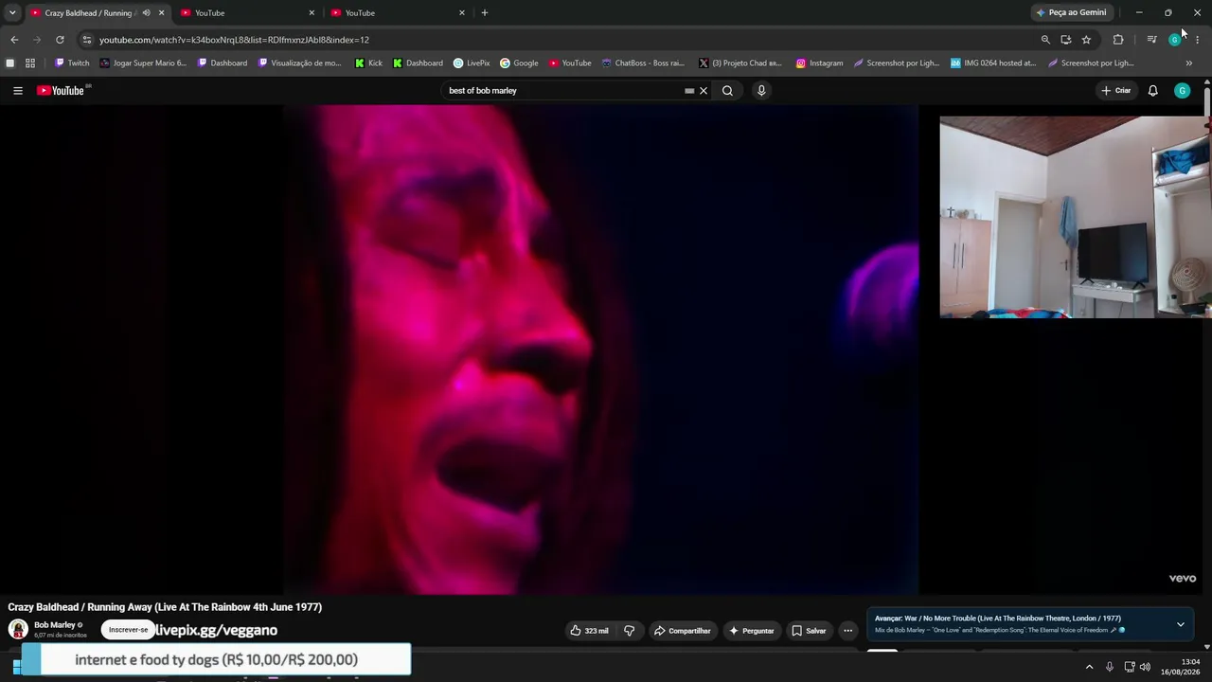Go back to the previous page

[14, 40]
